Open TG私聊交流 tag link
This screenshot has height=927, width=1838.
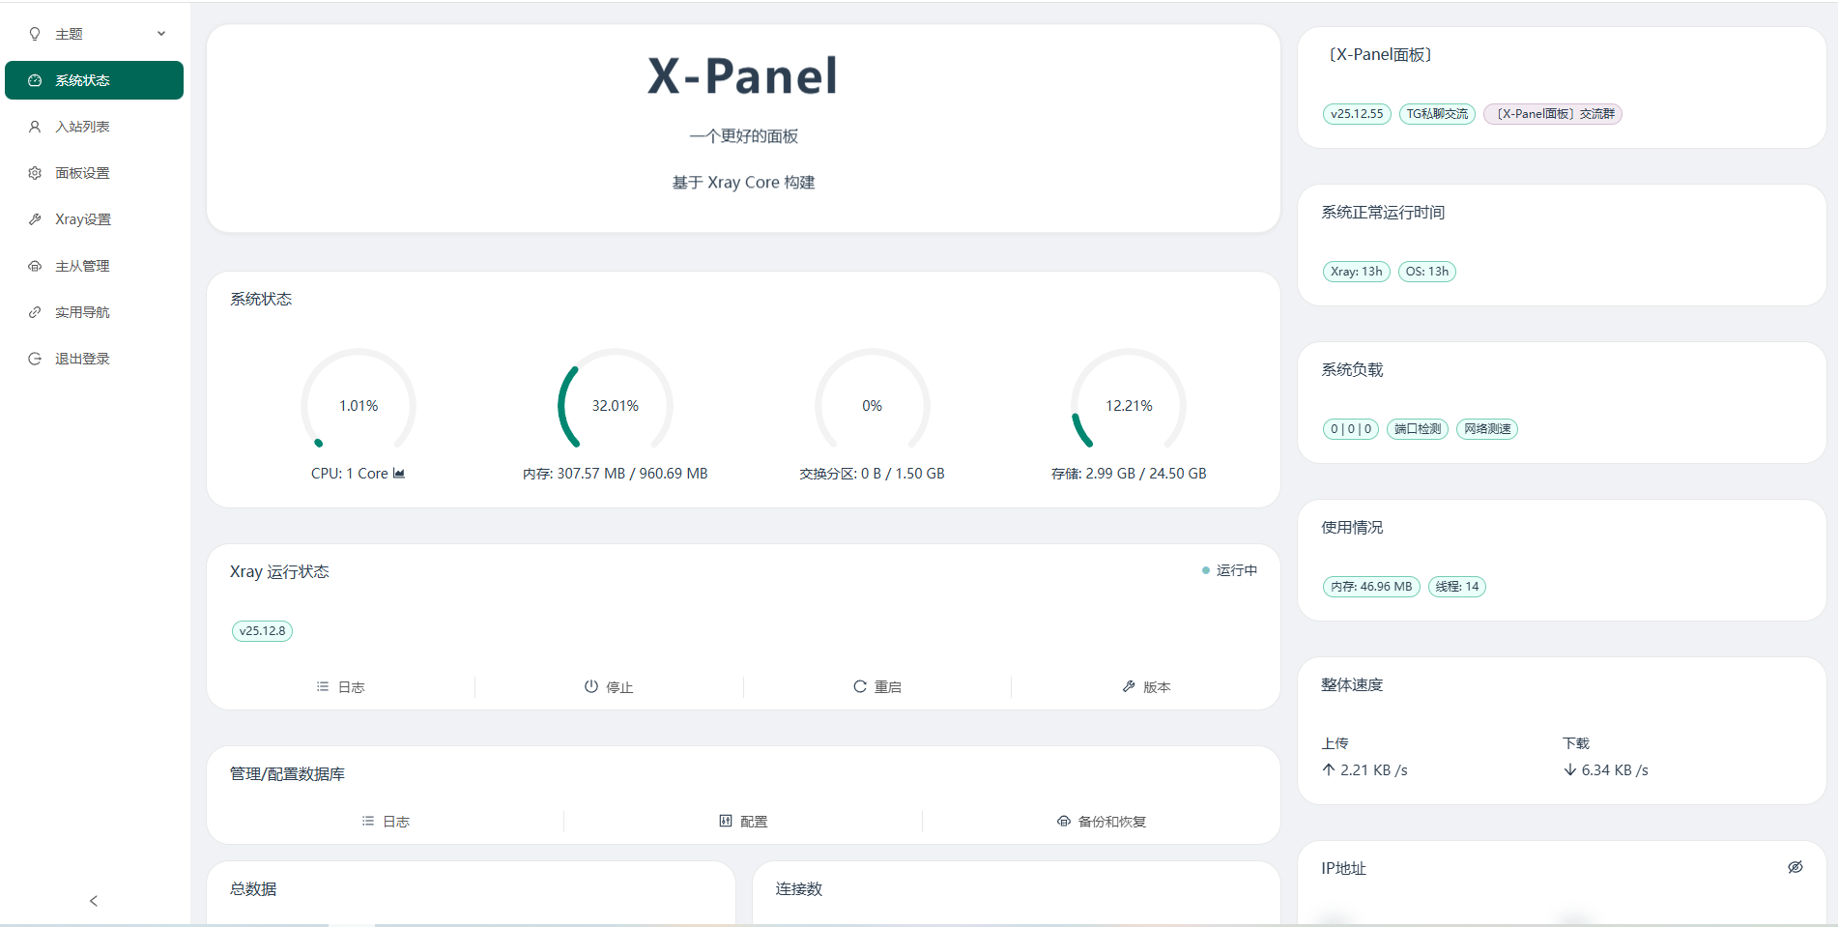(x=1437, y=114)
